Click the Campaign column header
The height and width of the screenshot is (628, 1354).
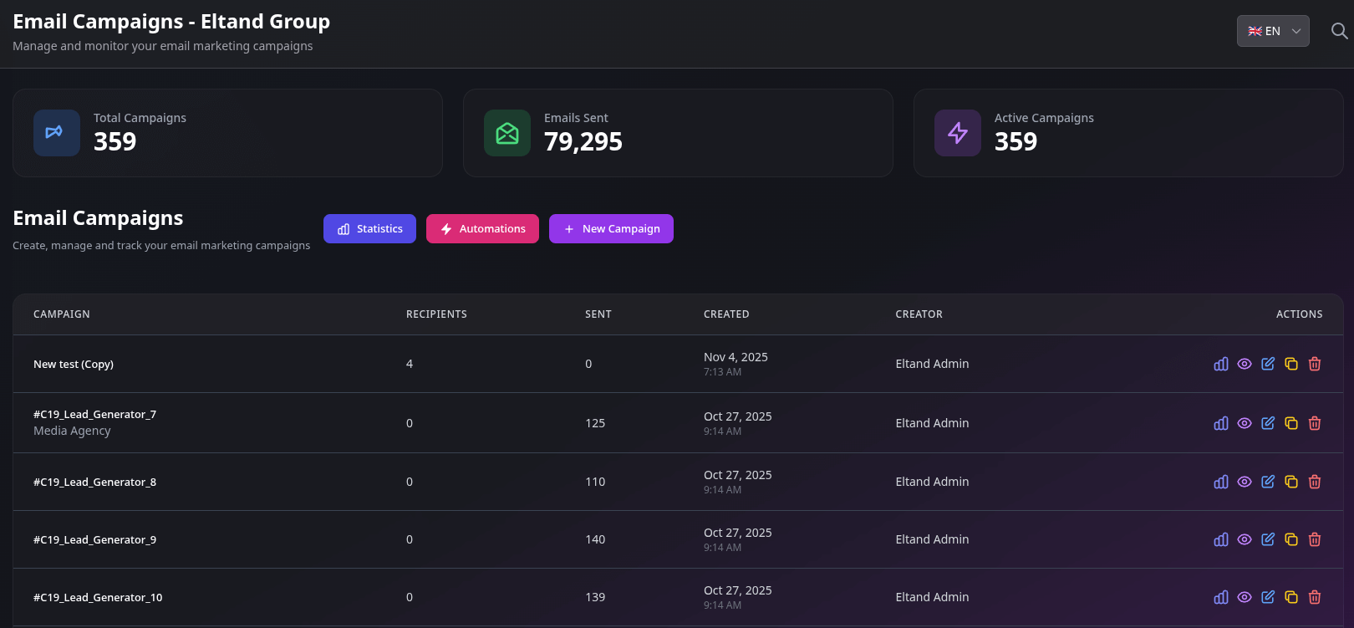coord(62,314)
